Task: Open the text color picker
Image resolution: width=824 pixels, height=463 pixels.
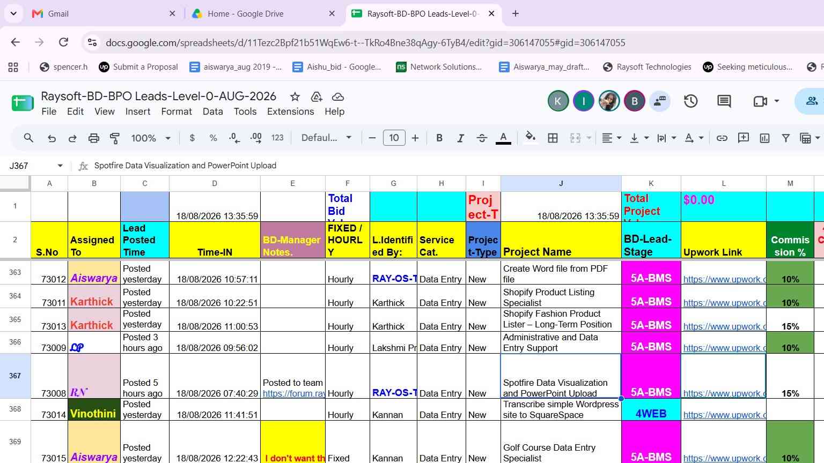Action: tap(503, 138)
